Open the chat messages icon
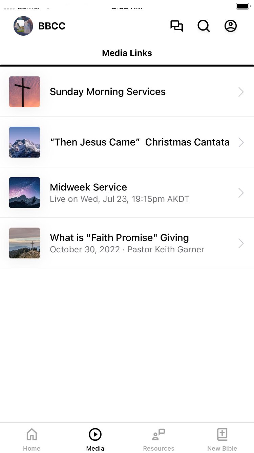254x453 pixels. tap(176, 26)
